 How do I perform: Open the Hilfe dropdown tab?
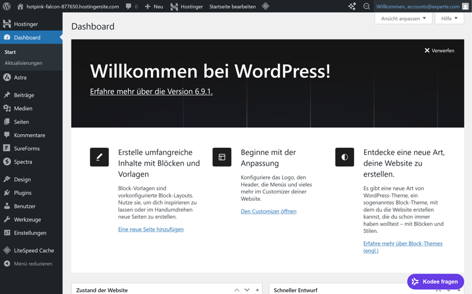449,18
